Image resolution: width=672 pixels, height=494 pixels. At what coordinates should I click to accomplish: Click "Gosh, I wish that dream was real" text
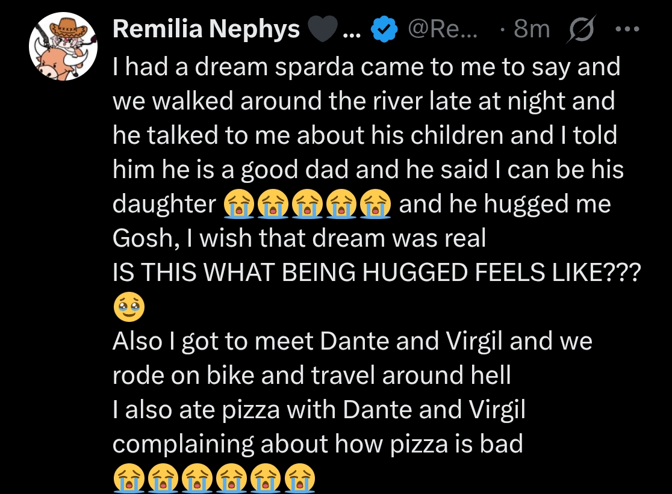tap(299, 239)
